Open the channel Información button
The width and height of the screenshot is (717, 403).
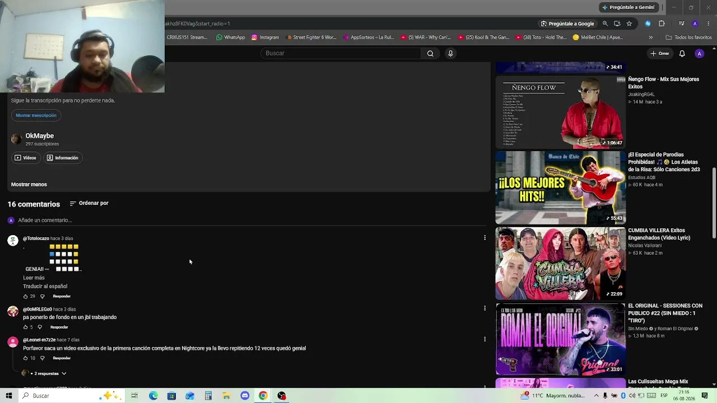(x=63, y=158)
